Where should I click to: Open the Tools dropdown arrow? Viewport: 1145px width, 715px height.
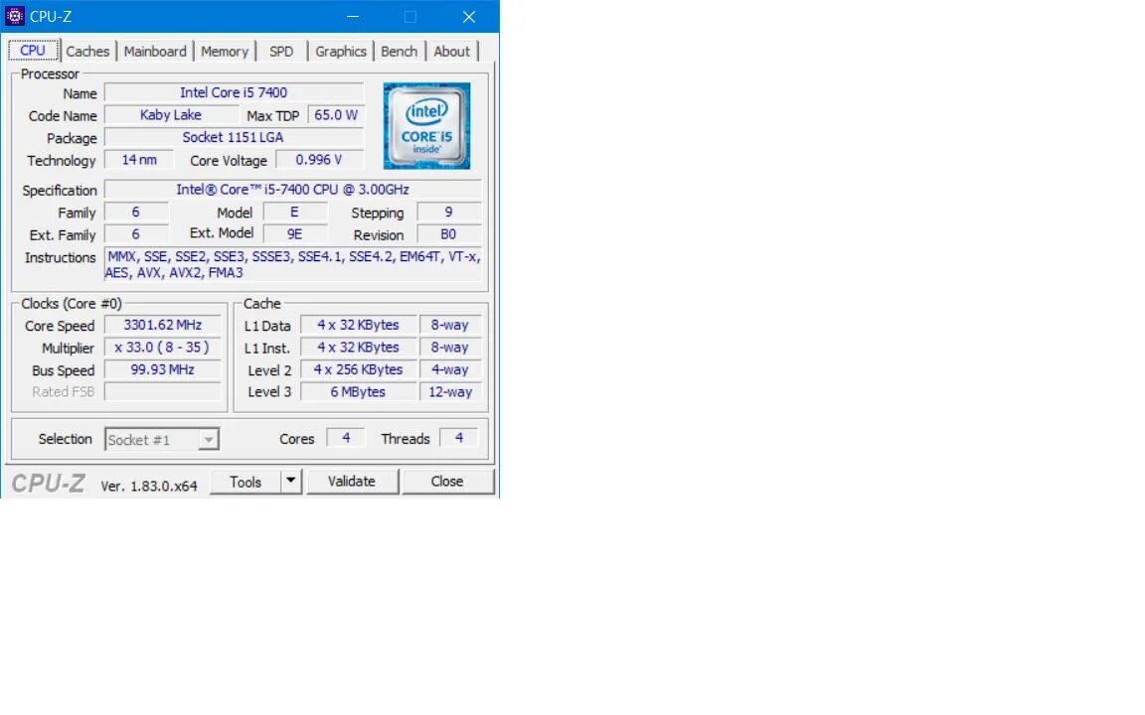point(291,481)
